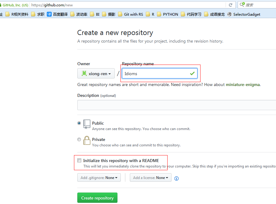Open the xiong-ren owner dropdown
The height and width of the screenshot is (204, 276).
96,73
